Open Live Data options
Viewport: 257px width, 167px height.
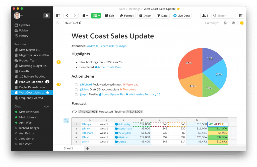pyautogui.click(x=181, y=16)
